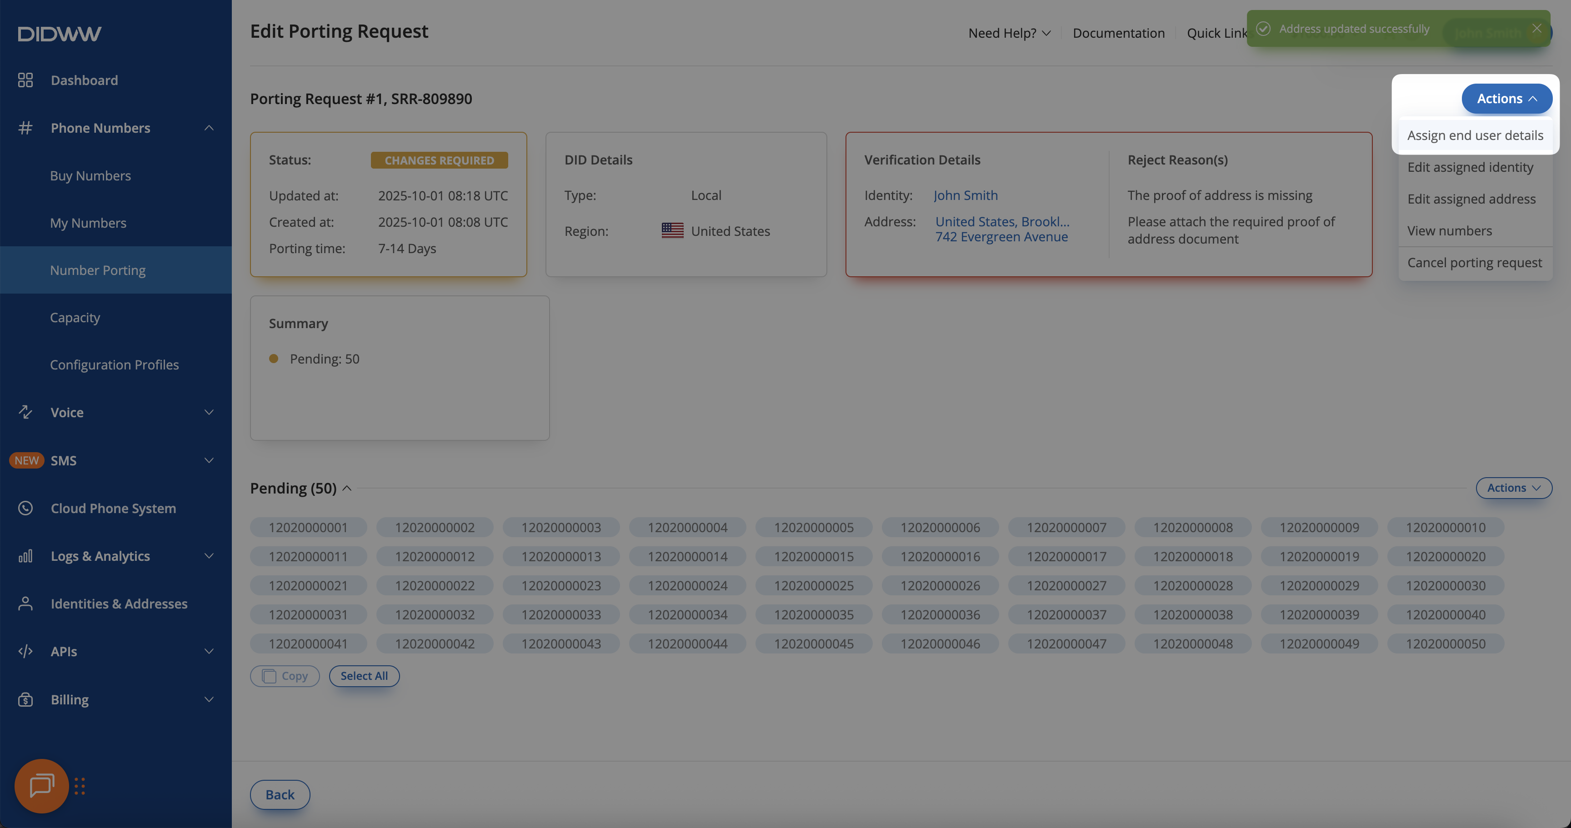Select Cancel porting request option
The width and height of the screenshot is (1571, 828).
point(1474,263)
